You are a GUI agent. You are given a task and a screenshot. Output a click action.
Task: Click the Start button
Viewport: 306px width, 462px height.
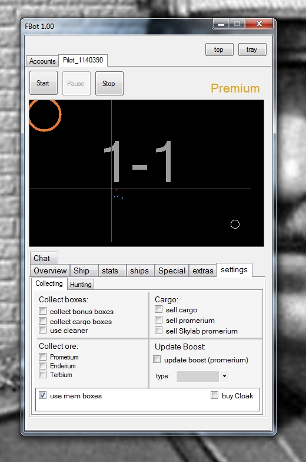pyautogui.click(x=44, y=83)
